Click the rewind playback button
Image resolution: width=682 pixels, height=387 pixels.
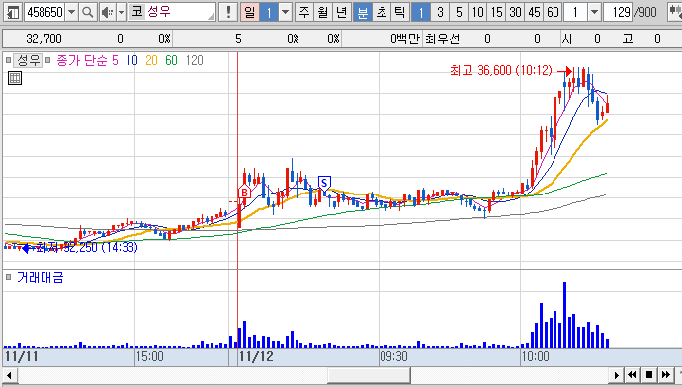point(633,374)
